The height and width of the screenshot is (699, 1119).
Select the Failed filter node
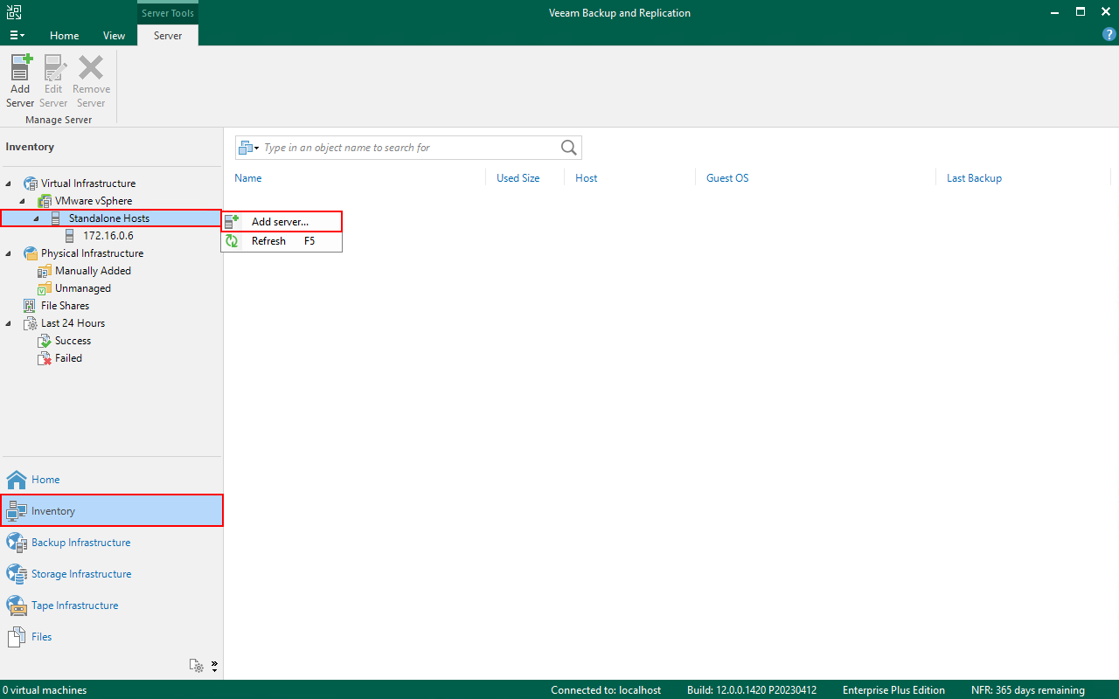(68, 358)
